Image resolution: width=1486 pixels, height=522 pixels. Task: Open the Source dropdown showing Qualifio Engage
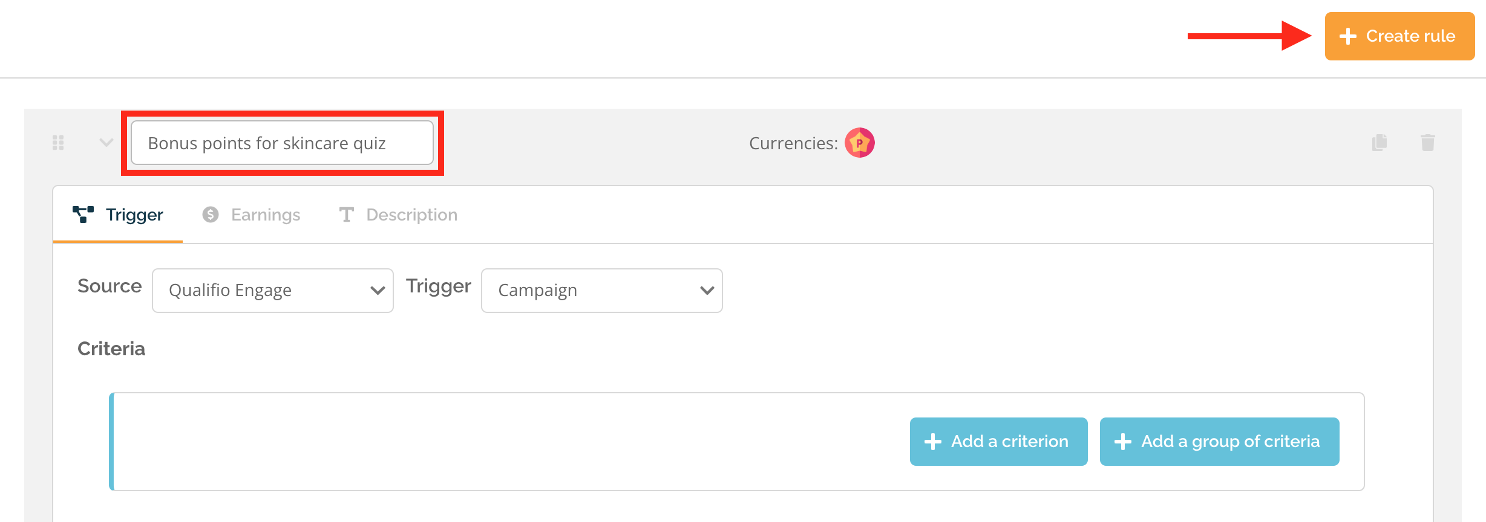click(x=273, y=291)
